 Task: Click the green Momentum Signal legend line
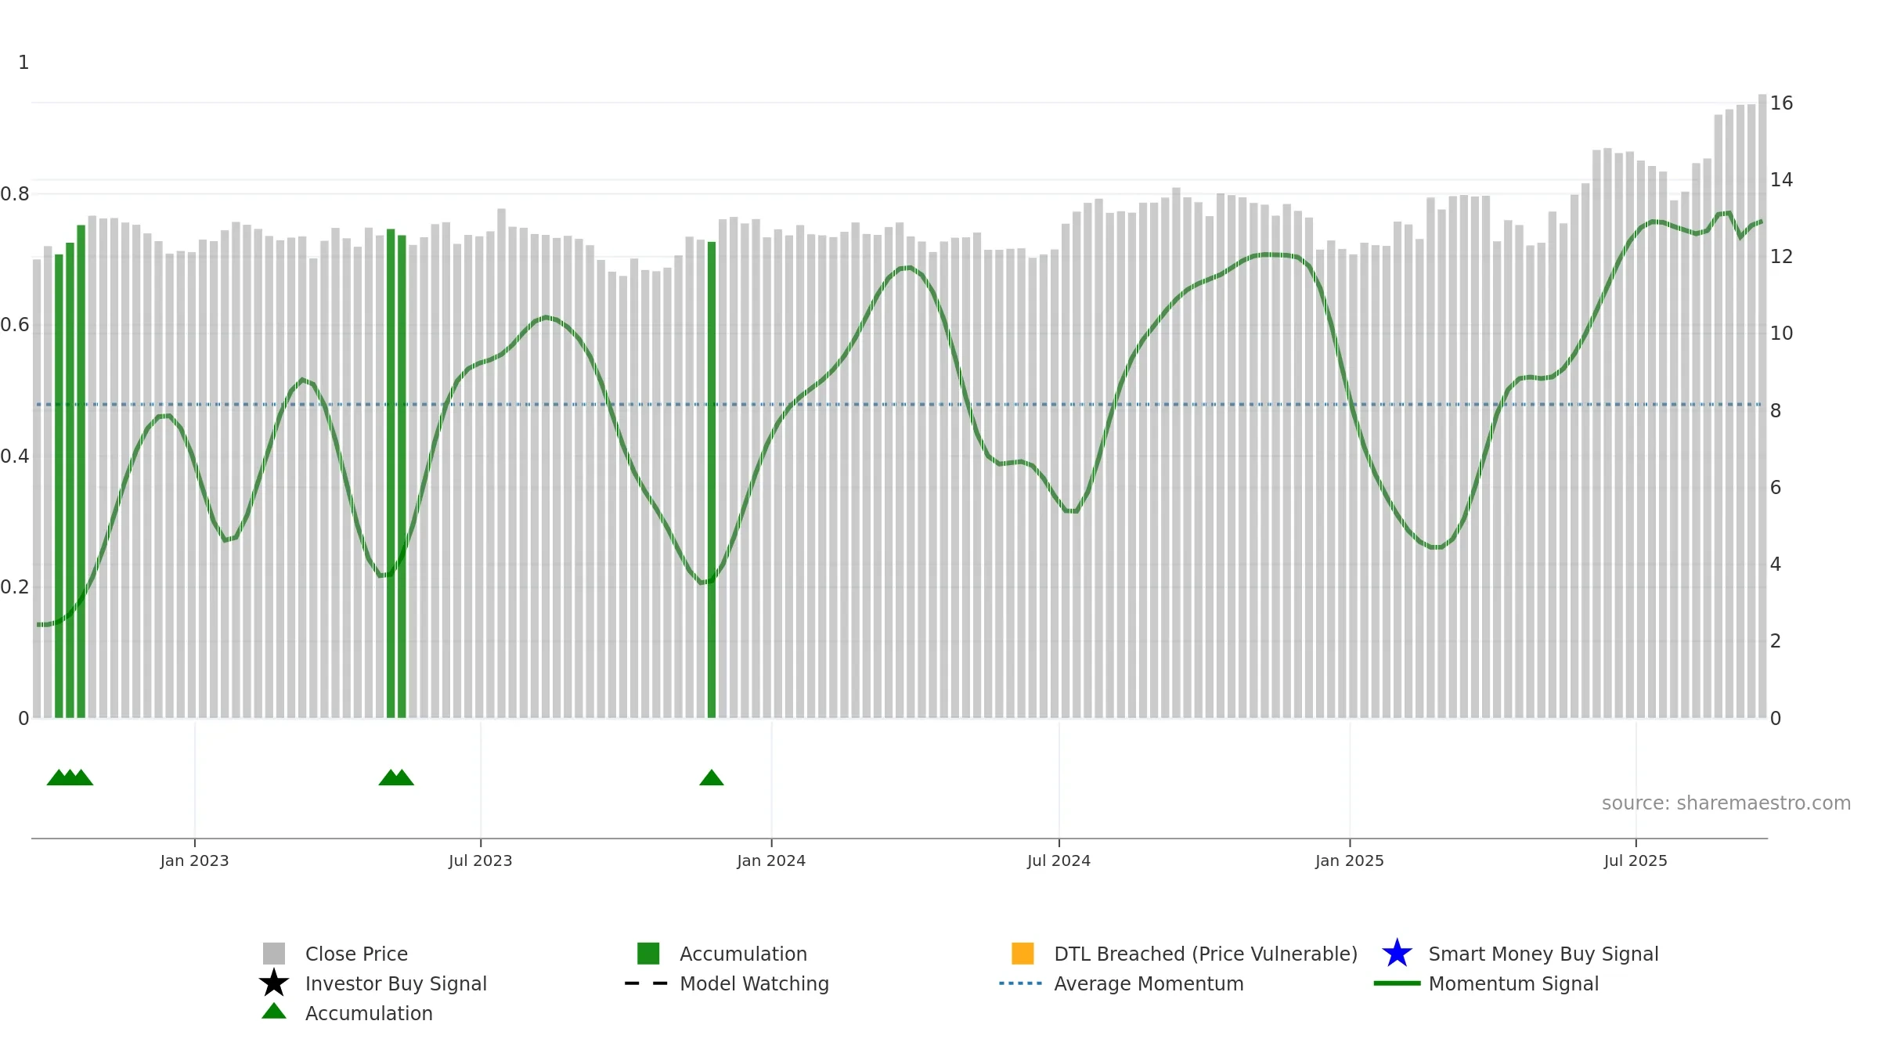[x=1397, y=983]
